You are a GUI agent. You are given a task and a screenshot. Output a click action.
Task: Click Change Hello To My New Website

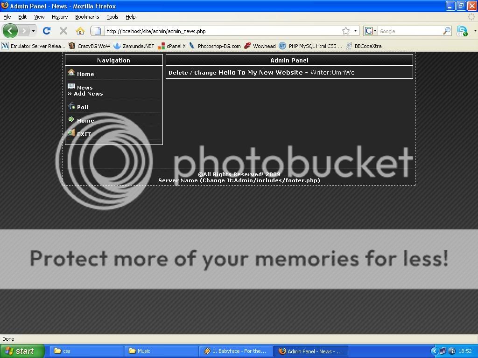[248, 73]
